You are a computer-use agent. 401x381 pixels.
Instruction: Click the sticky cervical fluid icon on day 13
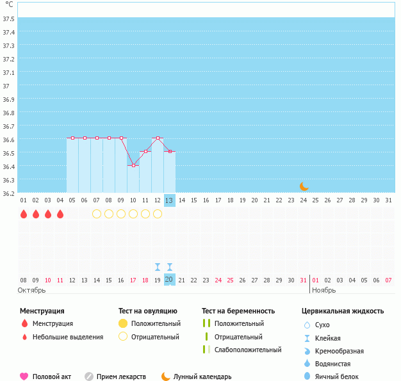(170, 267)
